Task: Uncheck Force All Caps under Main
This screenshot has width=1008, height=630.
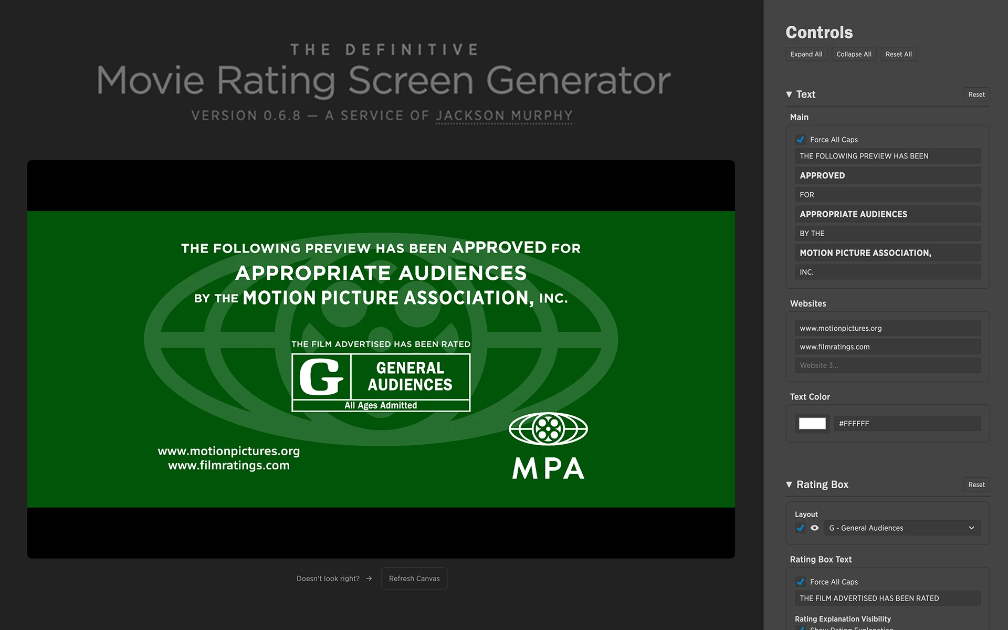Action: pyautogui.click(x=801, y=140)
